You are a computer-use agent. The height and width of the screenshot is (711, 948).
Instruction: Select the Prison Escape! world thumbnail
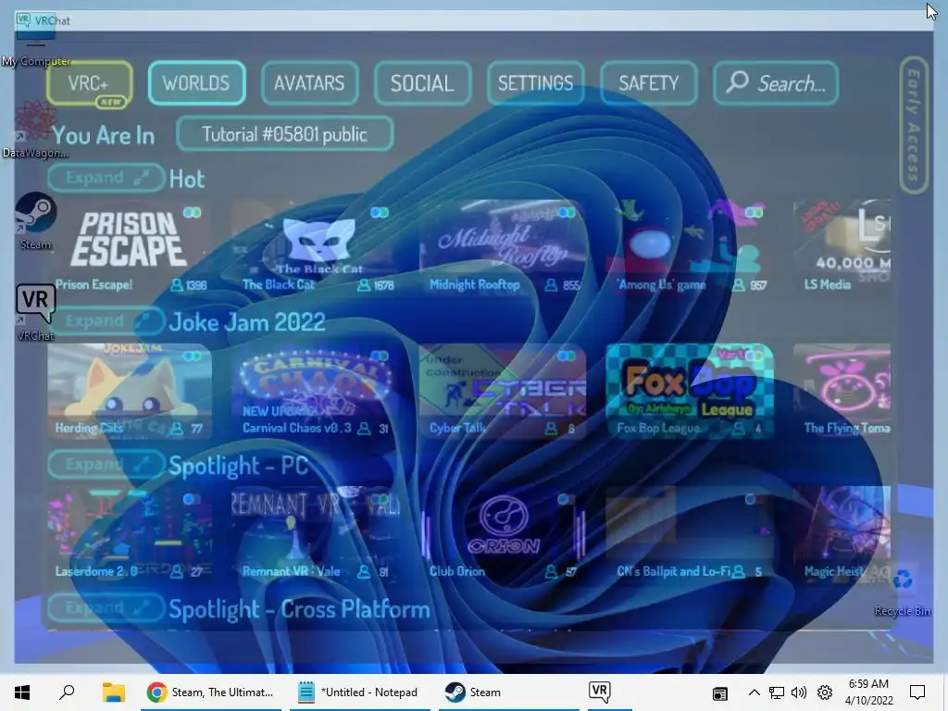click(130, 246)
